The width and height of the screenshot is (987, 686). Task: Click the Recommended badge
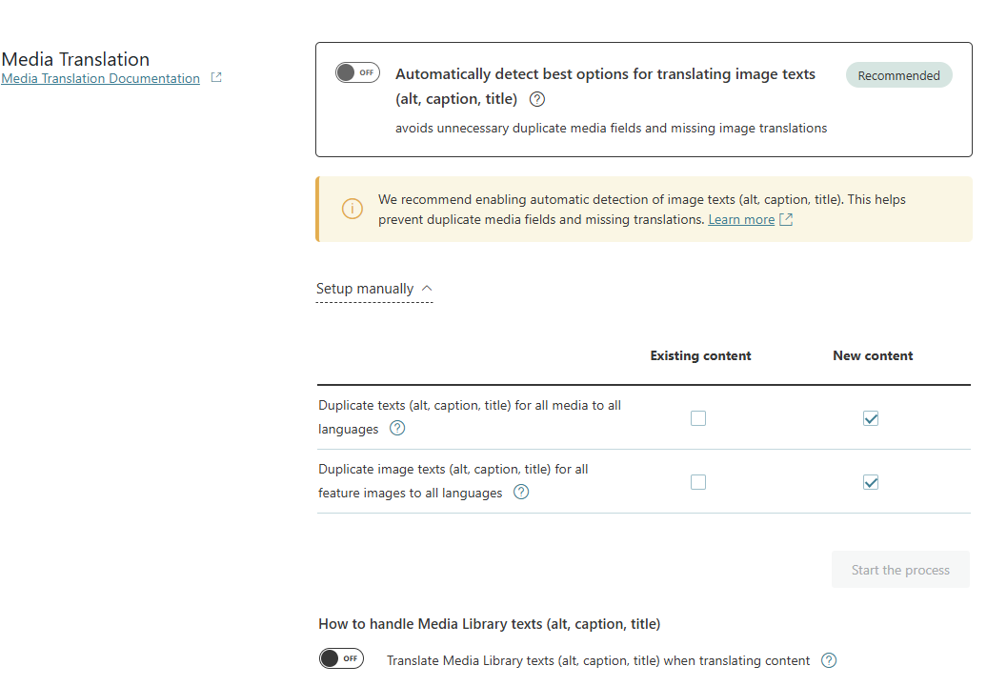[898, 76]
